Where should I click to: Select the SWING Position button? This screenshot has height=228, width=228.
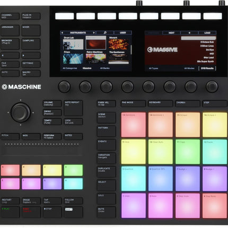point(52,112)
